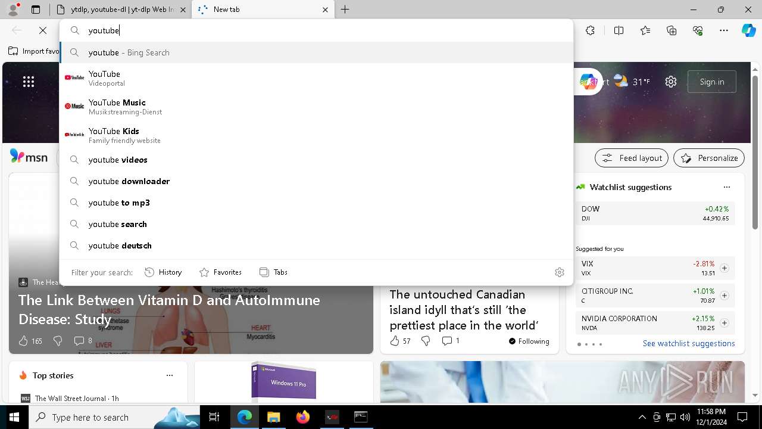762x429 pixels.
Task: Pick 'youtube to mp3' suggestion
Action: click(317, 203)
